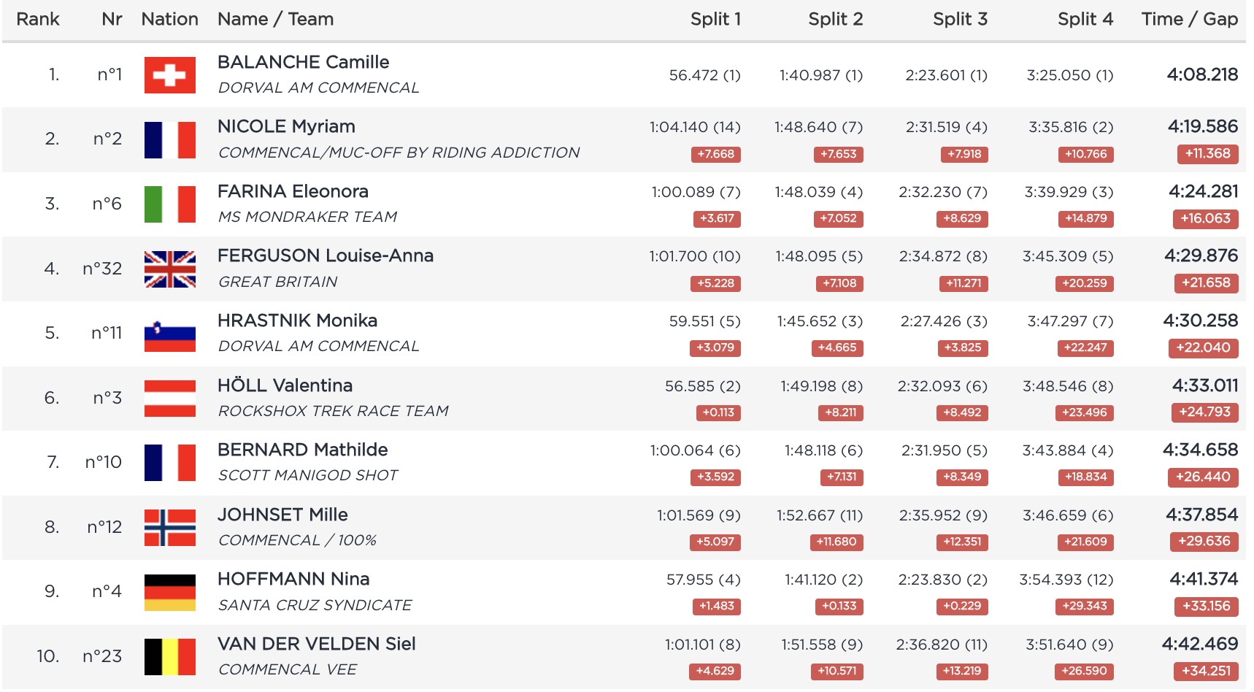Screen dimensions: 1254x692
Task: Click the Swiss flag icon for Balanche
Action: (x=169, y=75)
